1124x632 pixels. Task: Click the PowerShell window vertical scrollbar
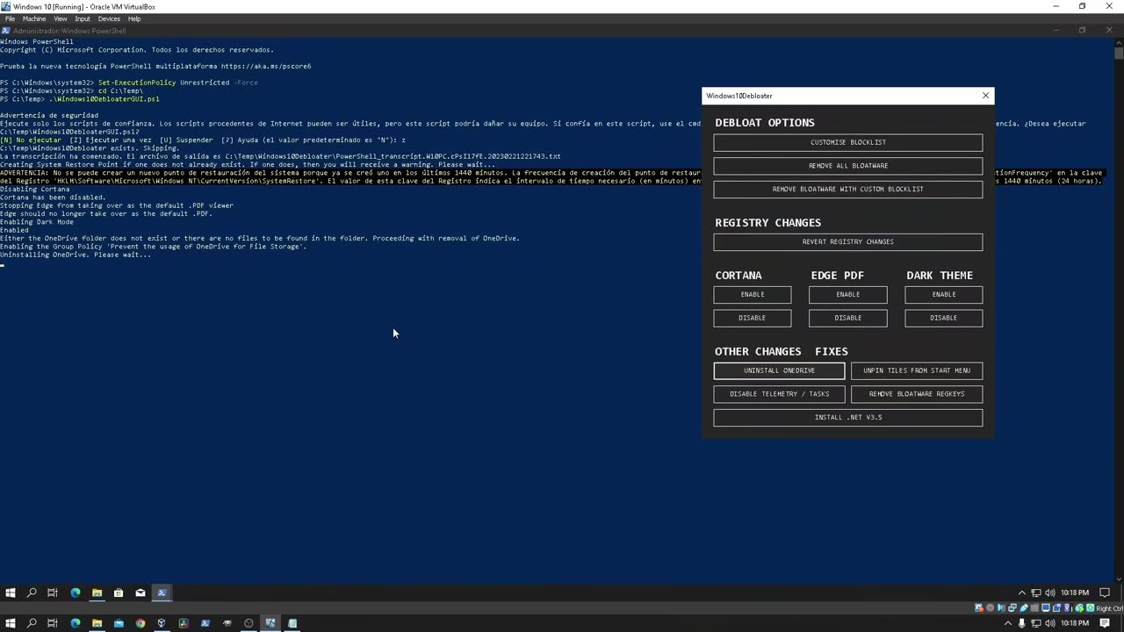[1119, 312]
